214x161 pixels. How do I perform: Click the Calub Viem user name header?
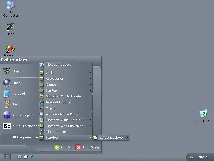pyautogui.click(x=14, y=60)
